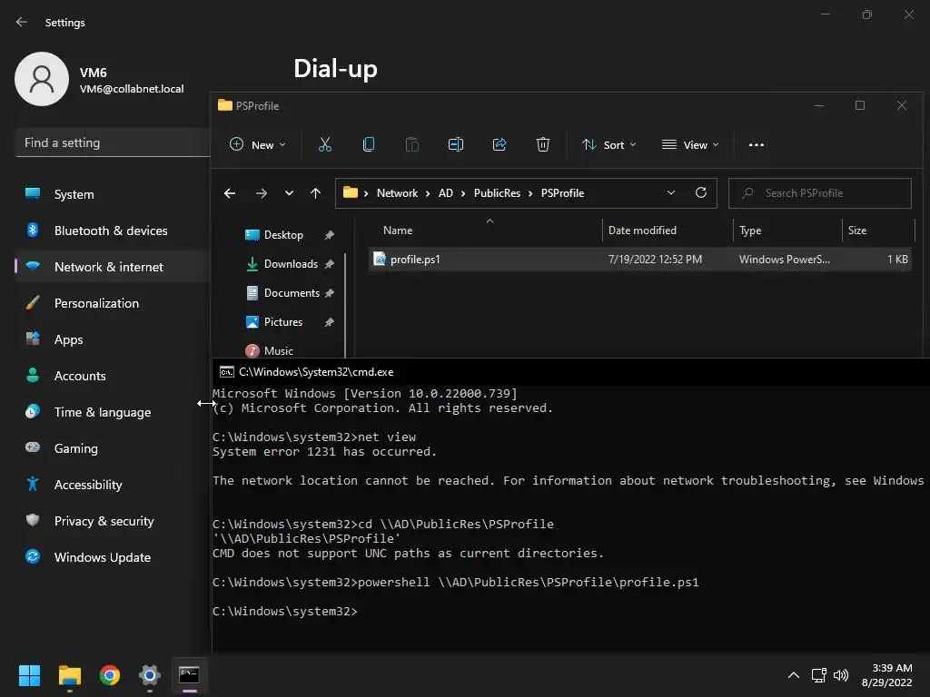Expand the address bar history chevron
The height and width of the screenshot is (697, 930).
pos(671,192)
